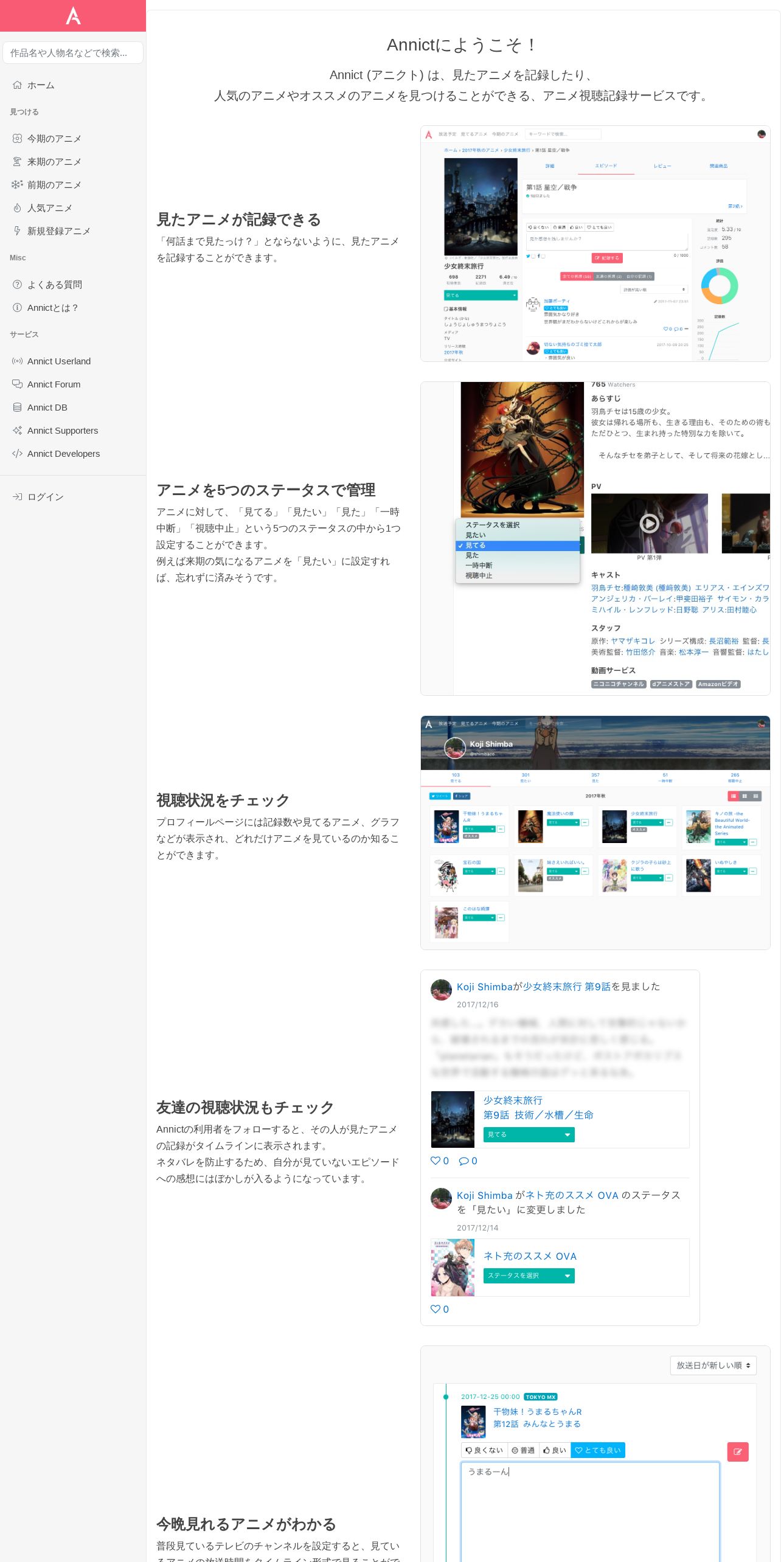This screenshot has height=1562, width=781.
Task: Play the PV 第1弾 video
Action: [650, 523]
